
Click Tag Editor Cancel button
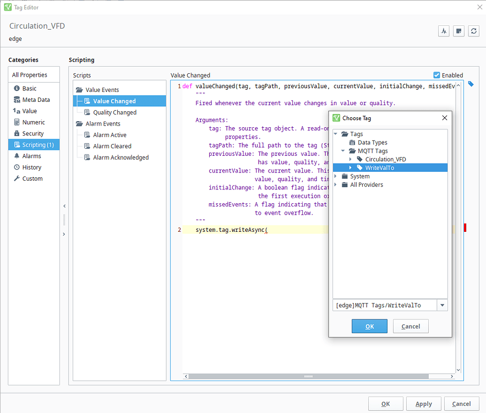click(461, 404)
